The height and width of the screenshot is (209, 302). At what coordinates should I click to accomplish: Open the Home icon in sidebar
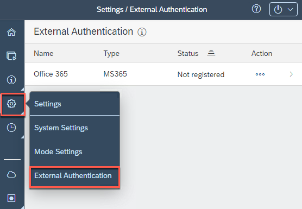pos(11,32)
